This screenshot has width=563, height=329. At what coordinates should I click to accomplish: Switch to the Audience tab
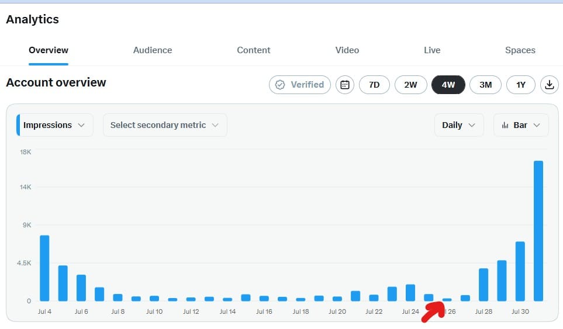pyautogui.click(x=153, y=50)
